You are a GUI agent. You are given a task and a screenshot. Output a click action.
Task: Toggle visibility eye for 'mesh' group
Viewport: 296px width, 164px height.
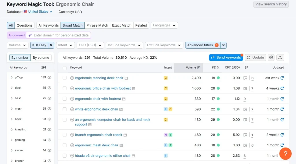point(49,108)
